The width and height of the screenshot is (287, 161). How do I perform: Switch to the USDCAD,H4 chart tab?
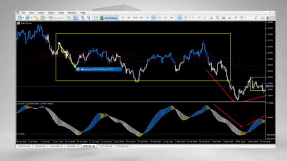[x=106, y=146]
